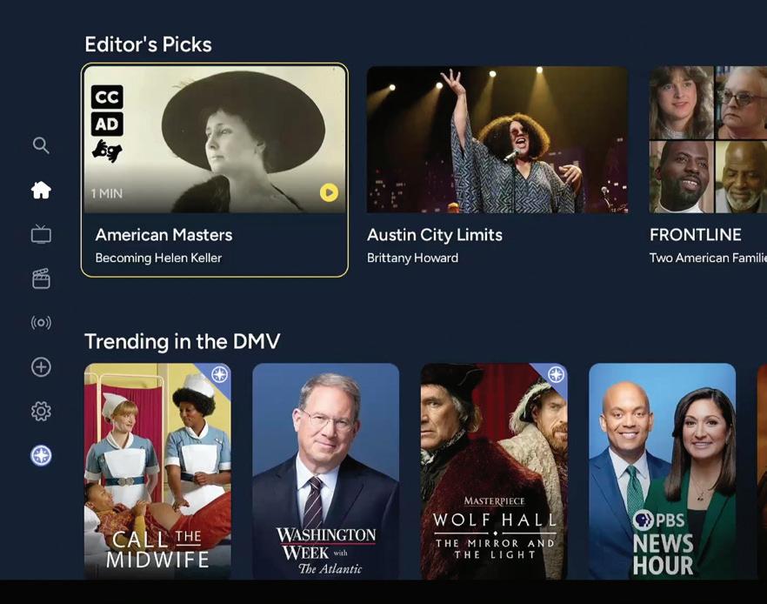The width and height of the screenshot is (767, 604).
Task: Open Settings via the gear icon
Action: click(41, 411)
